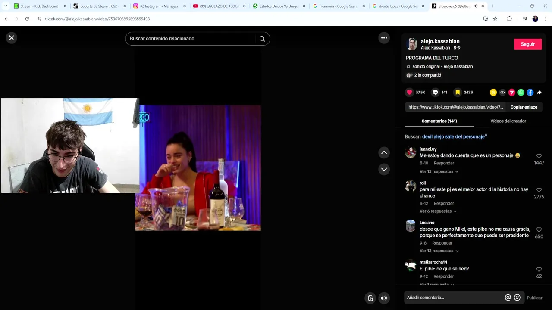This screenshot has height=310, width=552.
Task: Expand Ver 6 respuestas
Action: [438, 211]
